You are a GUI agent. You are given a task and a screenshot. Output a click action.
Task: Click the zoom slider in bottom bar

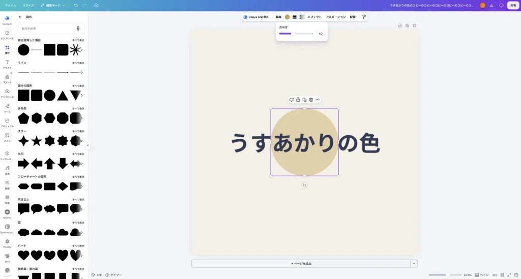(445, 275)
